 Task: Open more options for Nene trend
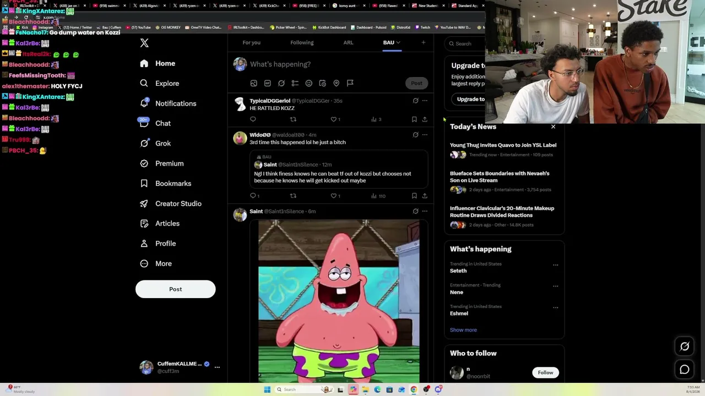pos(555,286)
